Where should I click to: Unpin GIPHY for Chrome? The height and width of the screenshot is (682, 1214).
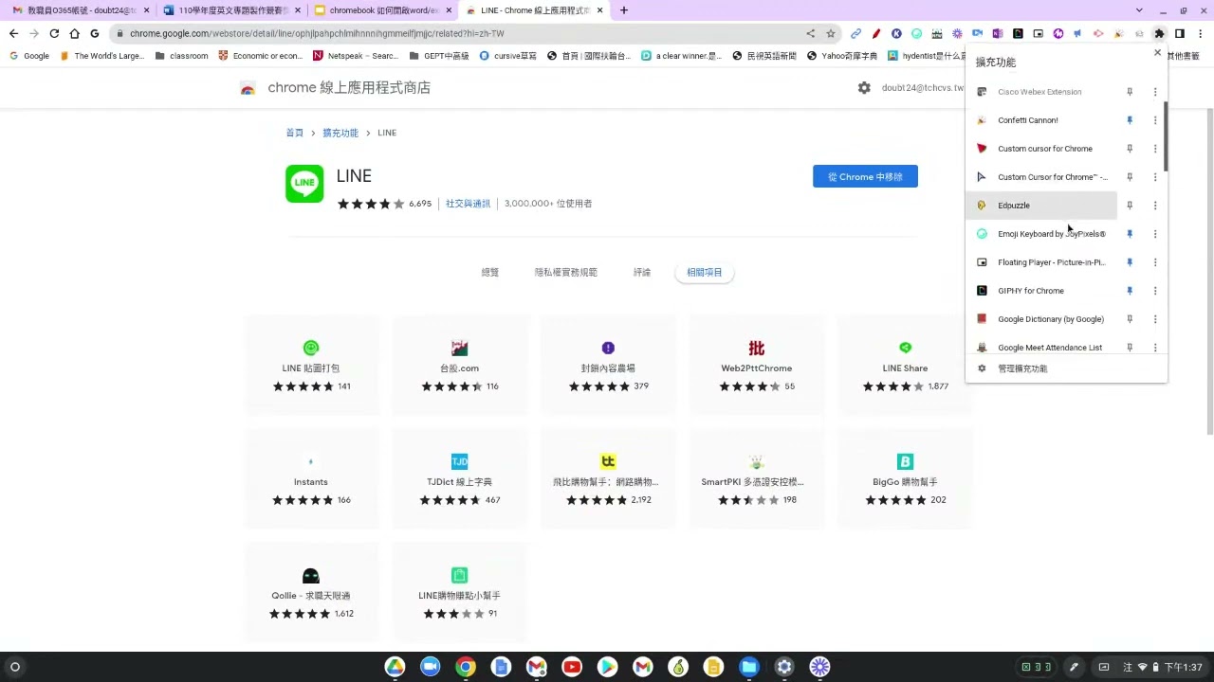[x=1129, y=291]
